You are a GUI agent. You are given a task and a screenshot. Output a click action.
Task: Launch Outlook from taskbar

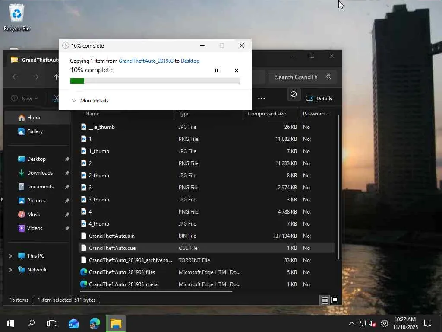click(73, 323)
